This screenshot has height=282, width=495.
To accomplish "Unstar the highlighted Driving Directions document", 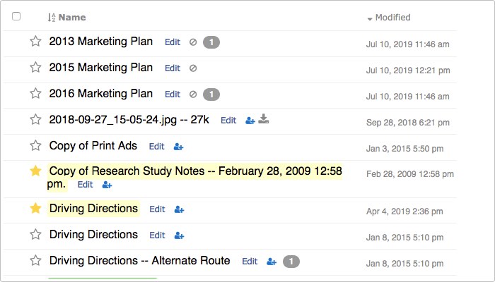I will point(35,209).
